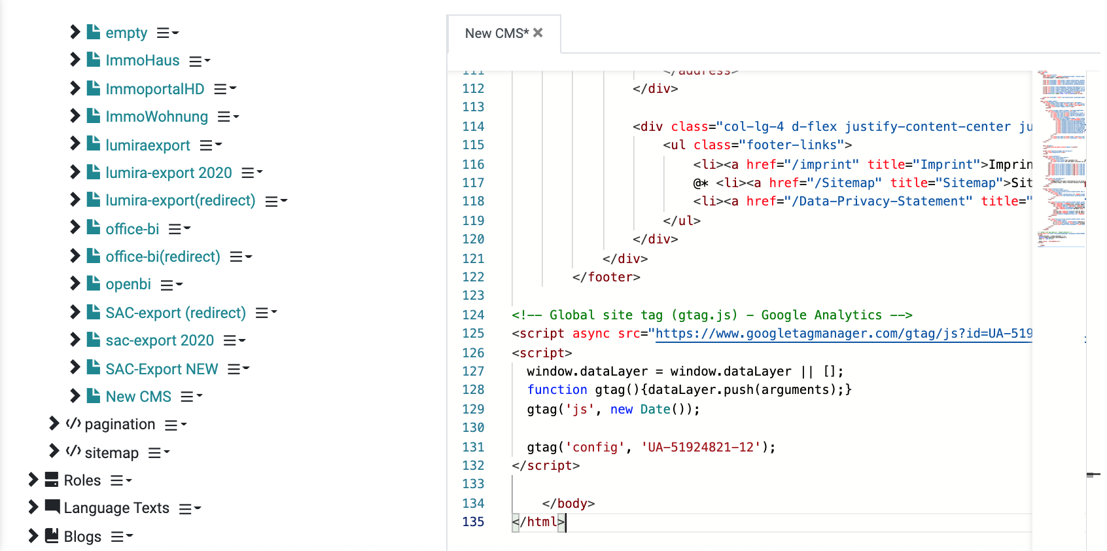Image resolution: width=1107 pixels, height=551 pixels.
Task: Open the hamburger menu for ImmoWohnung
Action: pyautogui.click(x=228, y=116)
